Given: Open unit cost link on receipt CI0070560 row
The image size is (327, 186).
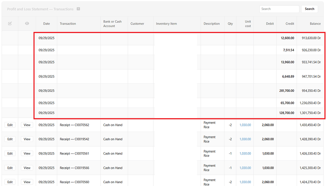Looking at the screenshot, I should click(245, 182).
